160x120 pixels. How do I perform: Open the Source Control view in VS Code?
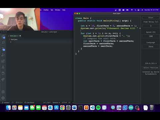[x=3, y=49]
